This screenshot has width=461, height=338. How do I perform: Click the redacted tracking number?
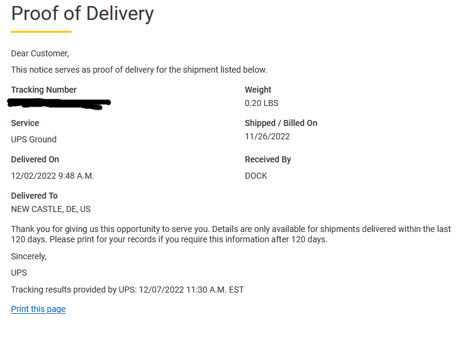coord(59,104)
